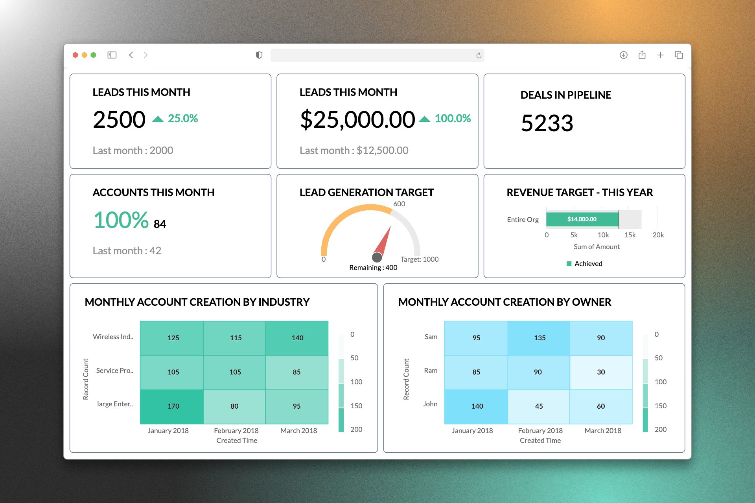Click the green up arrow beside 25.0%
The image size is (755, 503).
pos(158,119)
